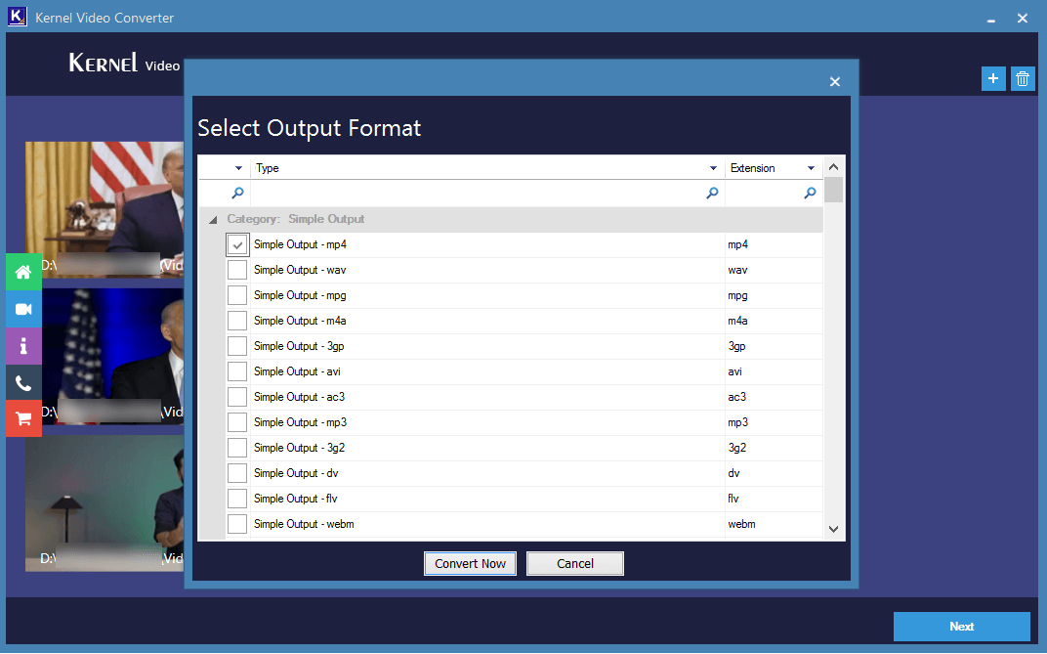Check Simple Output - m4a checkbox
The width and height of the screenshot is (1047, 654).
237,321
